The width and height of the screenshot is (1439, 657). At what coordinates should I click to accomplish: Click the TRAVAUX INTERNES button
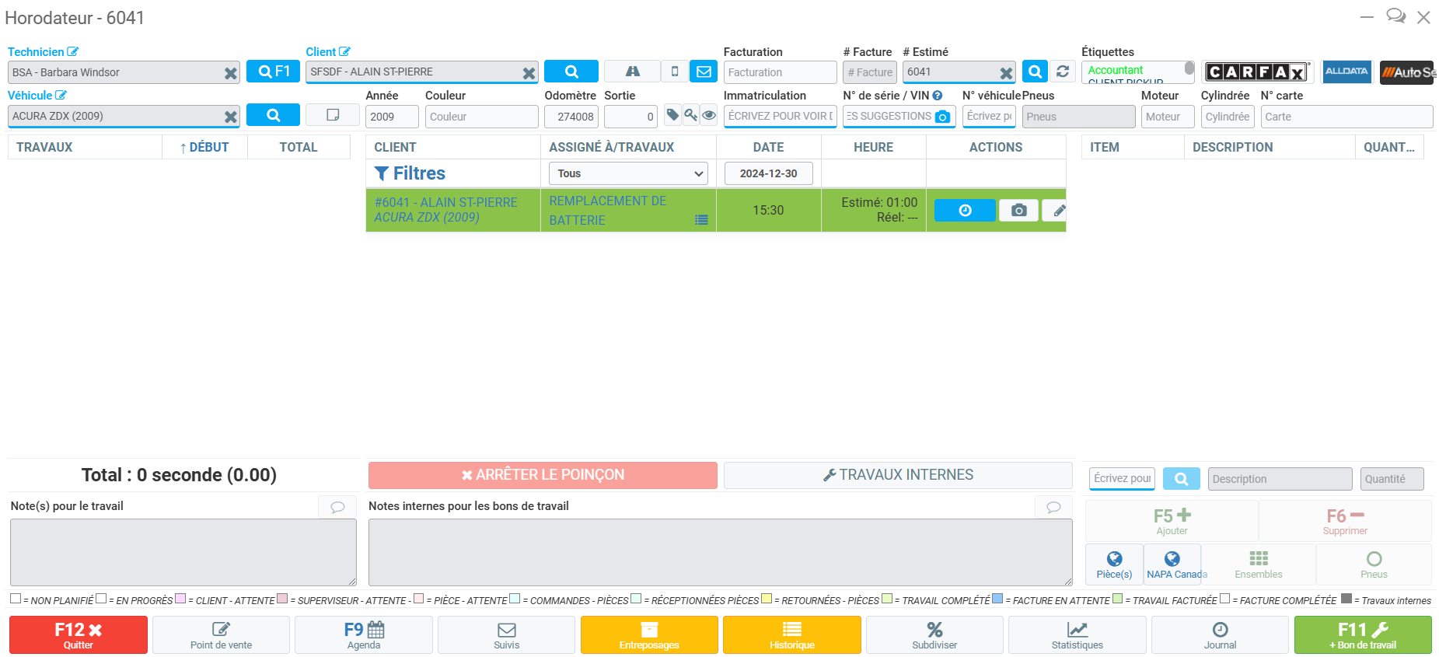click(x=898, y=475)
